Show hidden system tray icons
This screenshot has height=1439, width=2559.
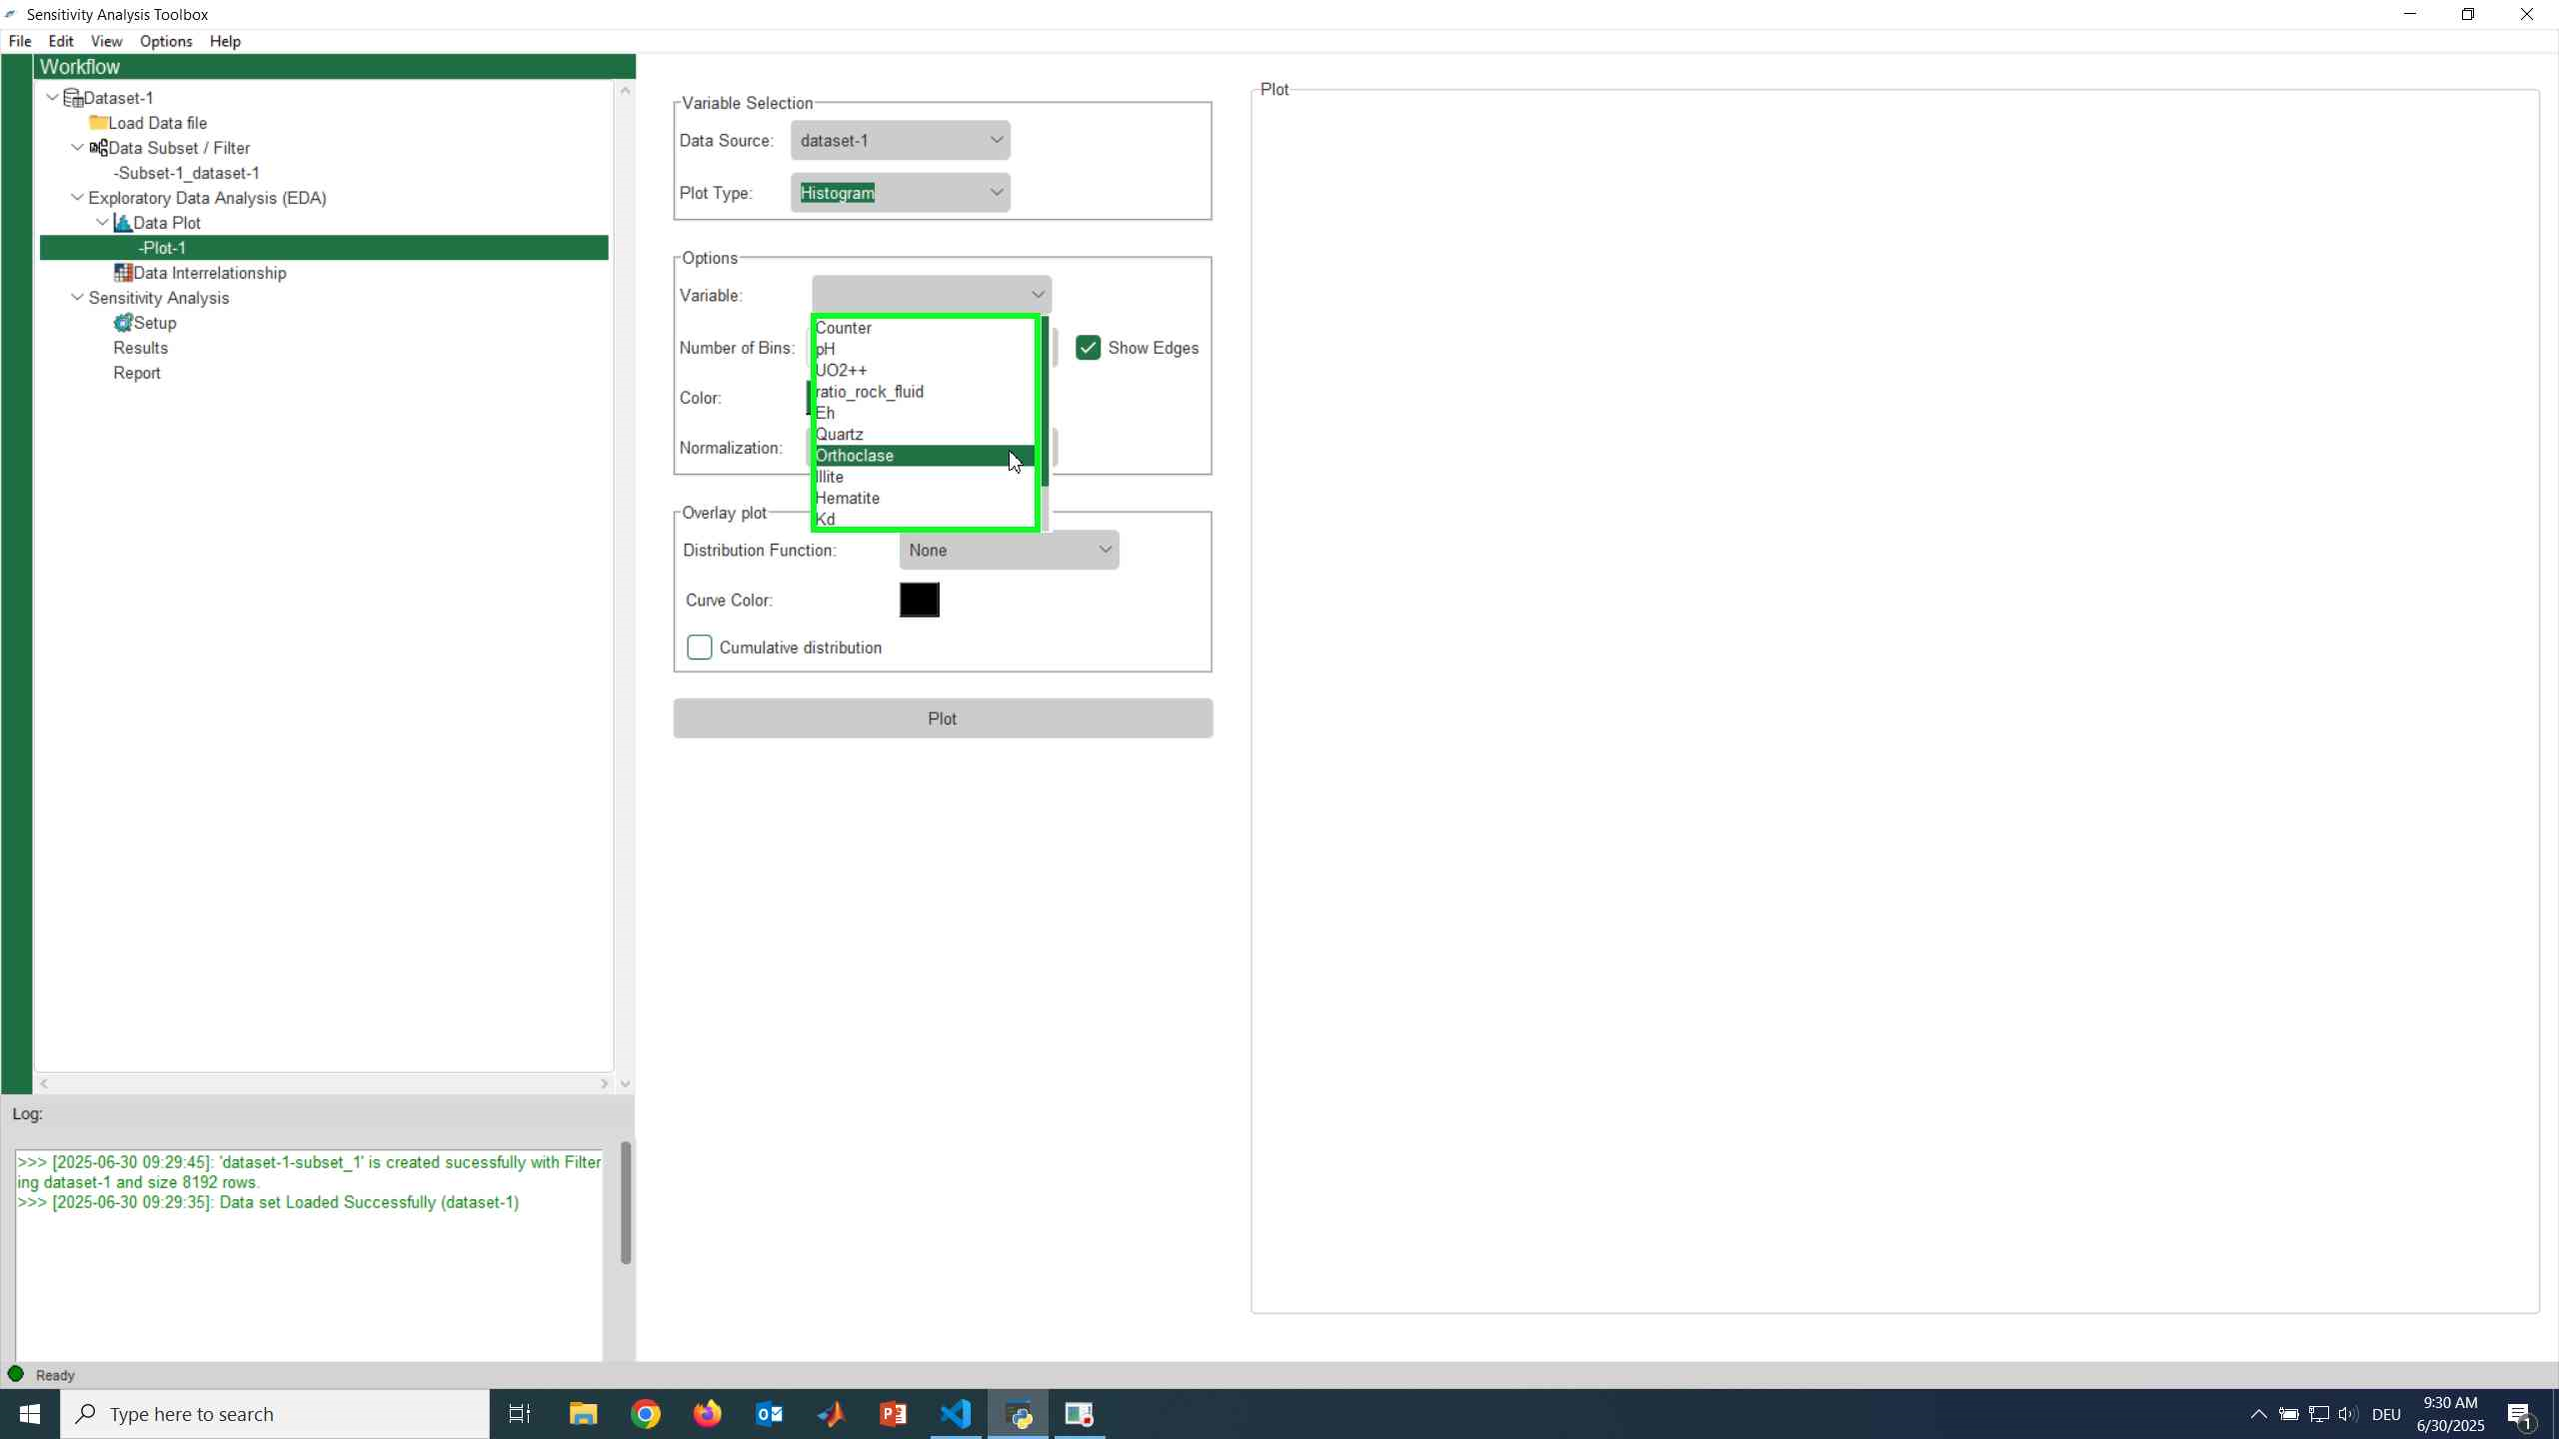[2258, 1414]
